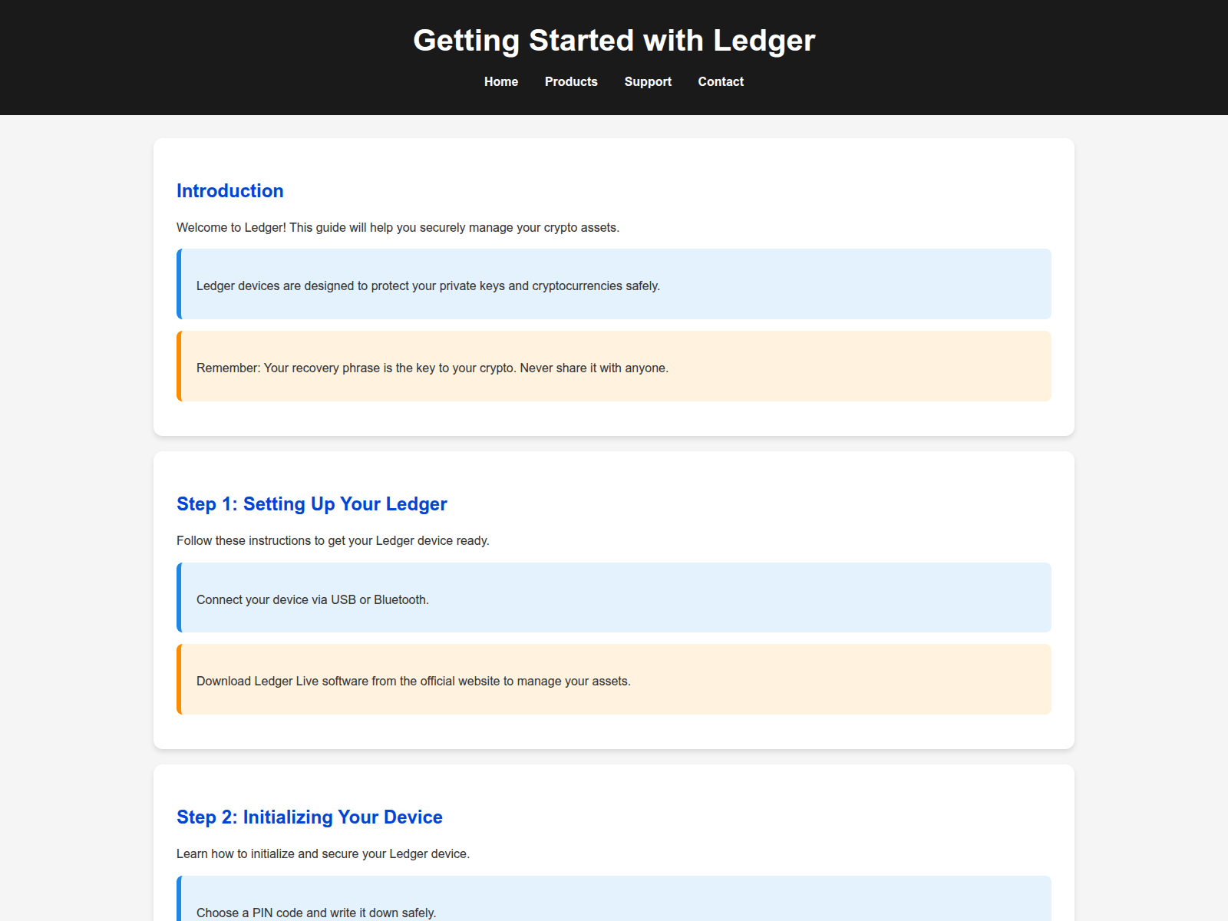
Task: Go to the Home navigation link
Action: click(x=500, y=81)
